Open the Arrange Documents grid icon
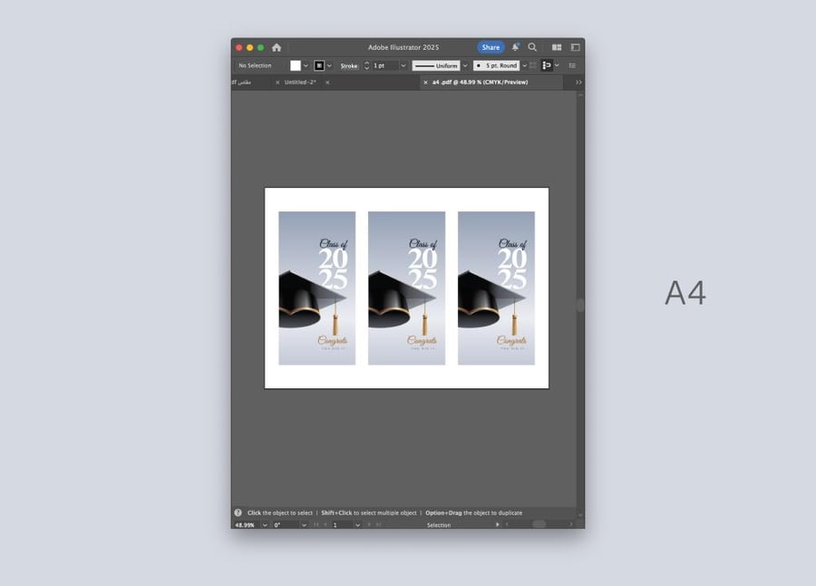Screen dimensions: 816x586 pyautogui.click(x=557, y=47)
